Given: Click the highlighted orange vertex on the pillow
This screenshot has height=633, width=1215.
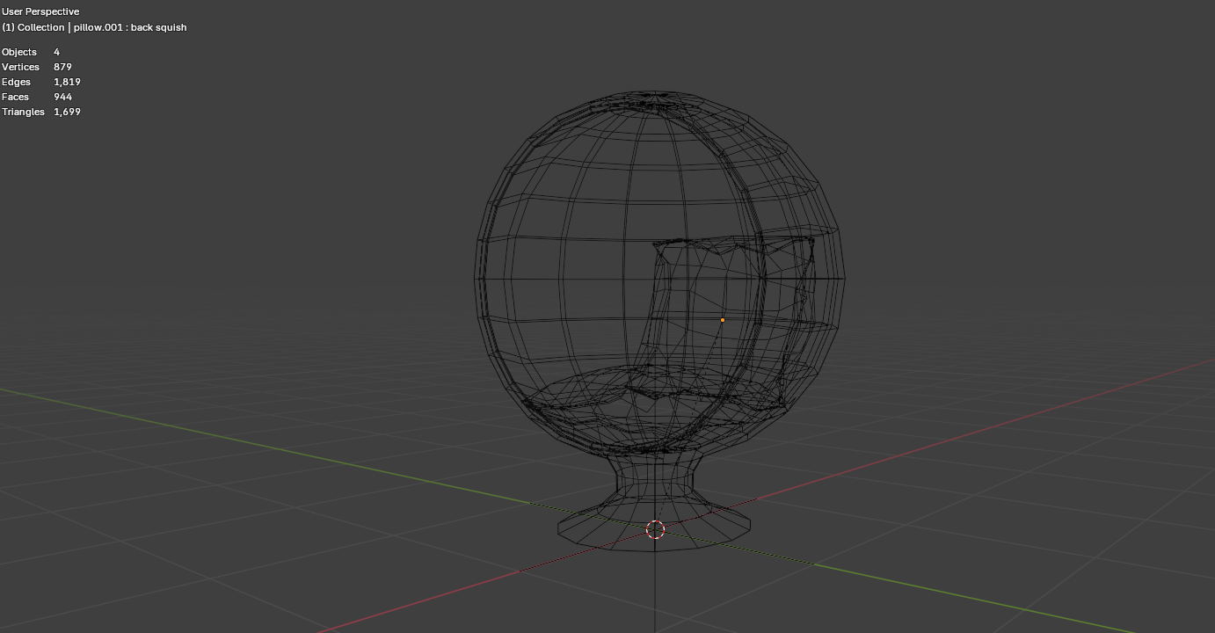Looking at the screenshot, I should [x=722, y=320].
